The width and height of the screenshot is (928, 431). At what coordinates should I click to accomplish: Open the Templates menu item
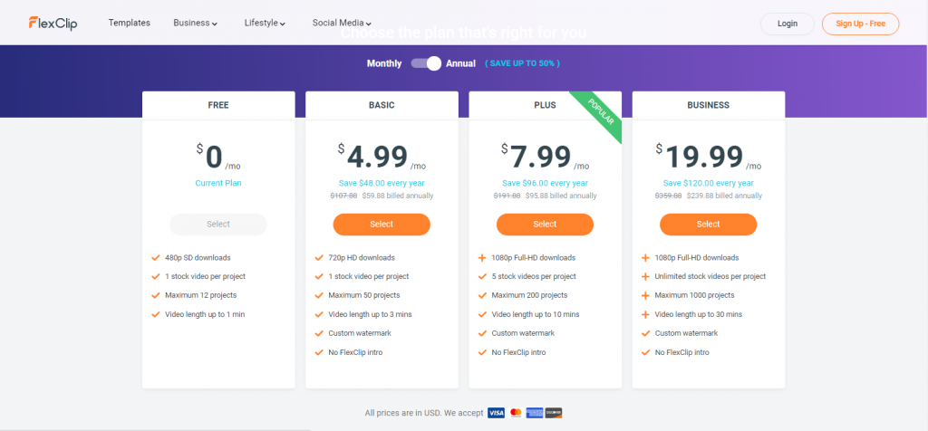pos(129,23)
